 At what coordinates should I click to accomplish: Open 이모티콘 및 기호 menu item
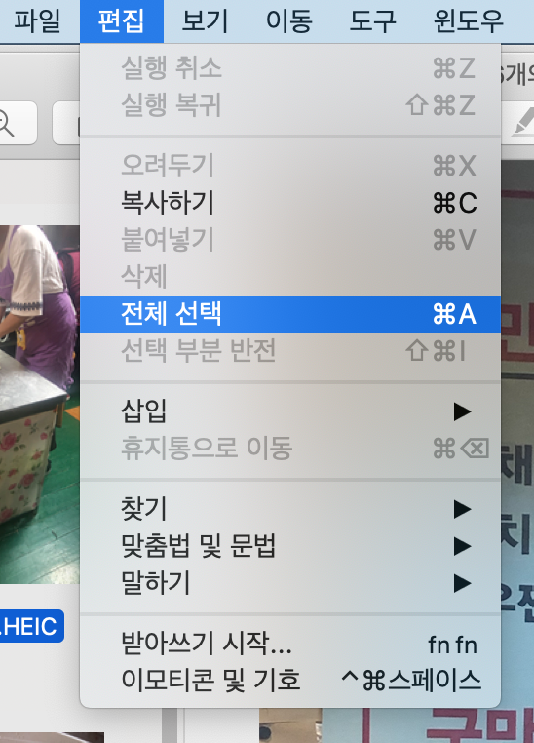(x=290, y=680)
